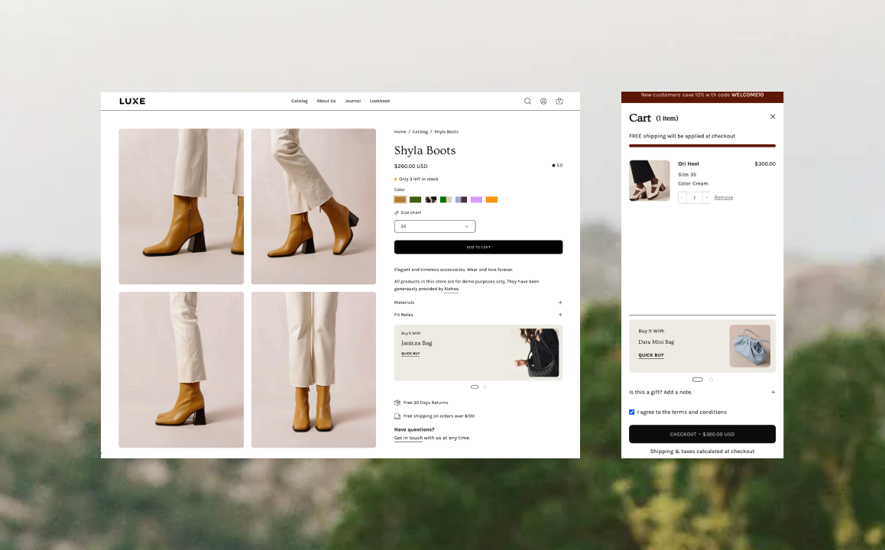Open the shopping bag icon

(x=559, y=101)
